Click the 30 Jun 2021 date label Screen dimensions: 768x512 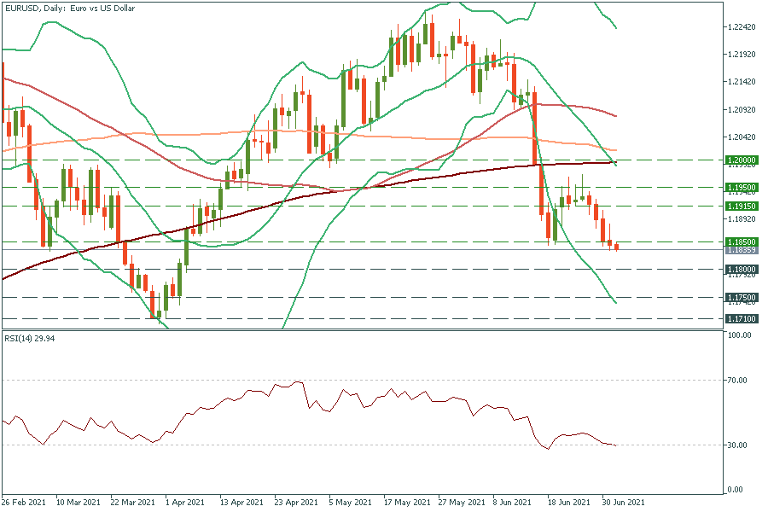point(622,503)
